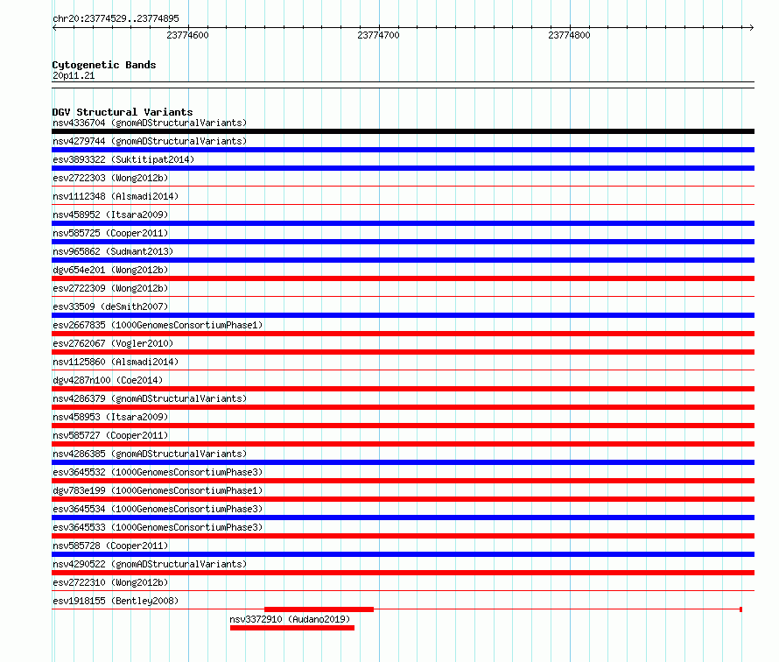Click the ruler's right arrow end
Viewport: 779px width, 662px height.
pos(752,28)
